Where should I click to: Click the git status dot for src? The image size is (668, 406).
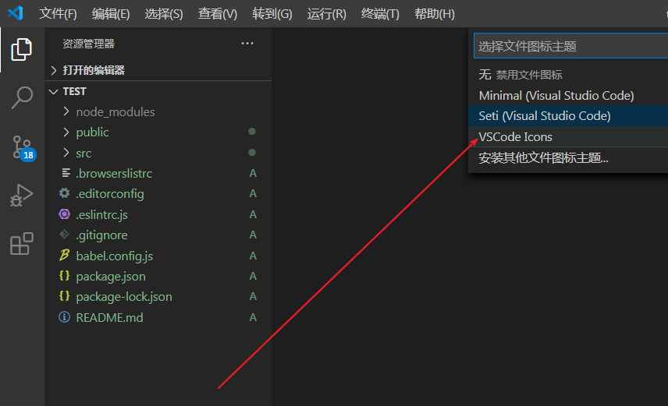pos(252,153)
